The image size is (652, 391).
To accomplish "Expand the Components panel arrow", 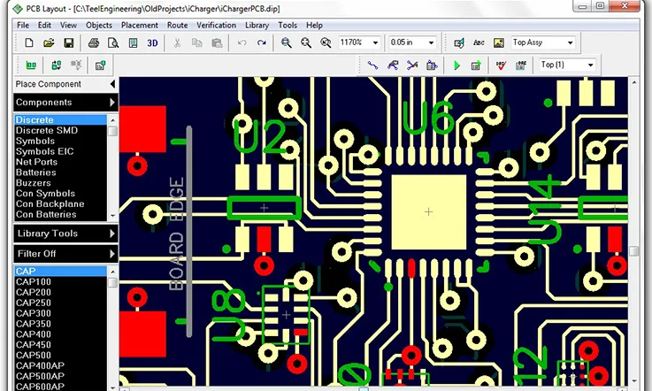I will (x=111, y=103).
